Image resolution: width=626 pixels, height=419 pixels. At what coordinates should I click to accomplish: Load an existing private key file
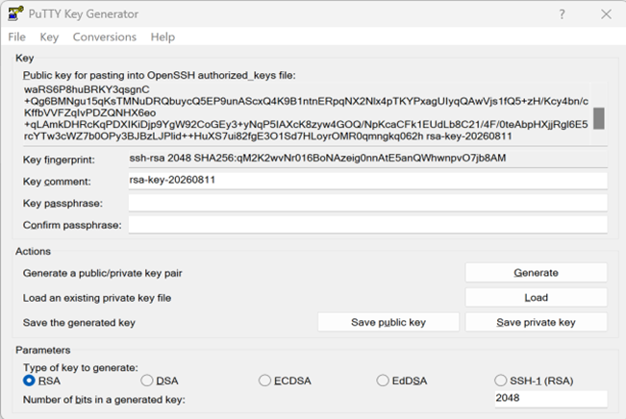click(x=537, y=298)
